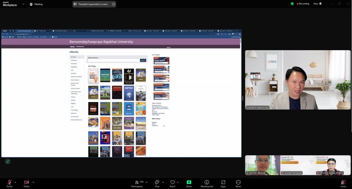
Task: Show next participants with the right arrow
Action: [x=348, y=165]
